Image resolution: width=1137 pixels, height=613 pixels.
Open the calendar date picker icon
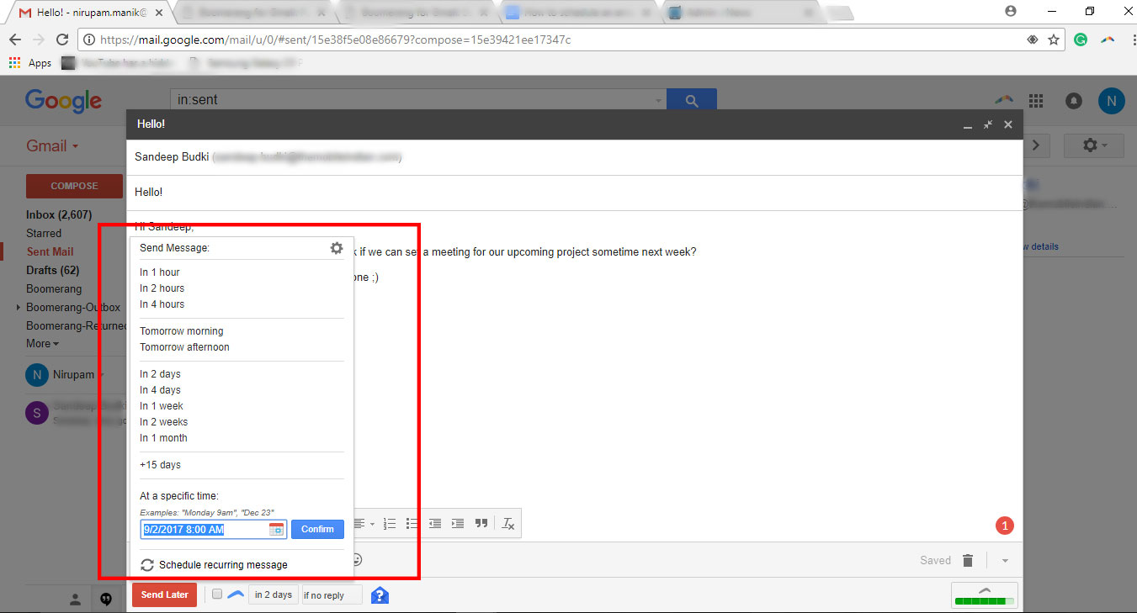pyautogui.click(x=276, y=530)
